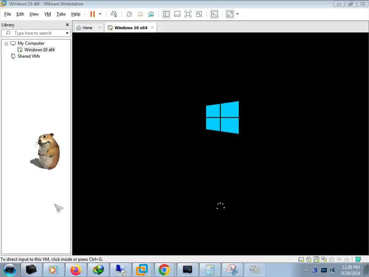Select My Computer in the Library

coord(31,43)
